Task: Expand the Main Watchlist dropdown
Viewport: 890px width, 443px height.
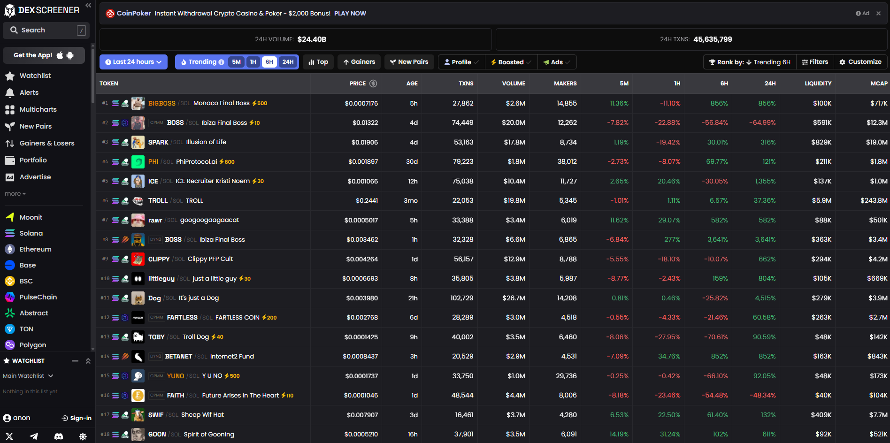Action: click(x=28, y=376)
